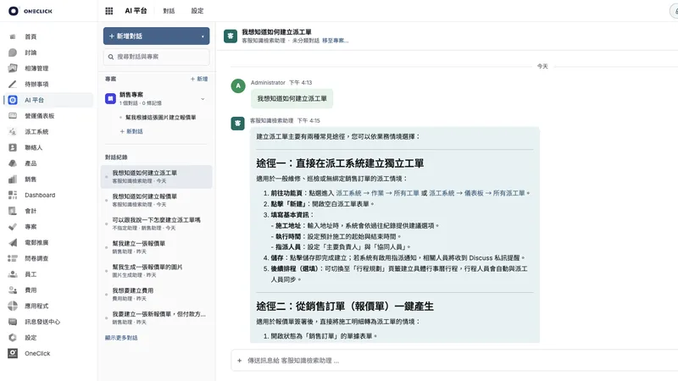Image resolution: width=678 pixels, height=381 pixels.
Task: Open conversation 可以跟我說一下怎麼建立派工單嗎
Action: tap(157, 224)
